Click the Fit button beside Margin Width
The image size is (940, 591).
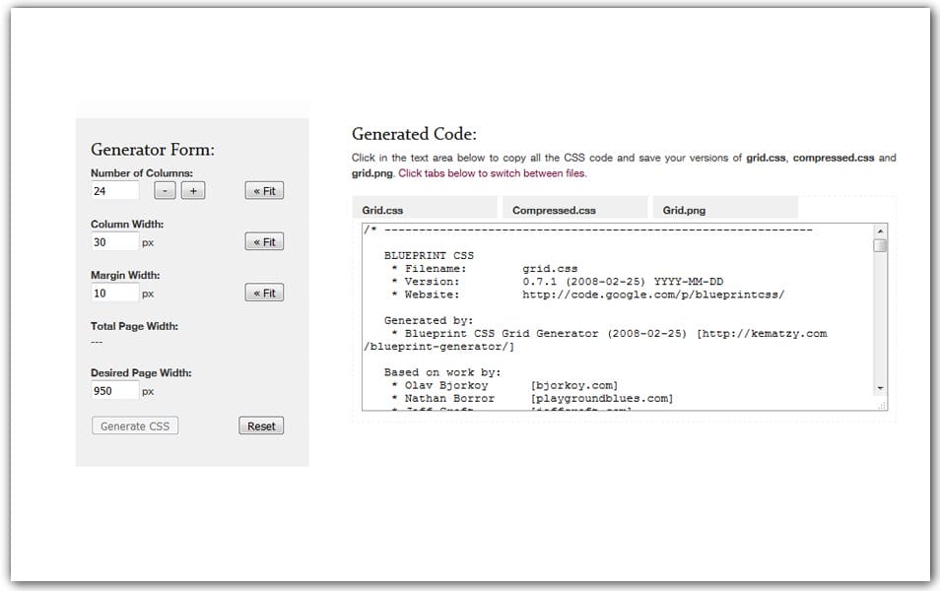click(x=263, y=292)
